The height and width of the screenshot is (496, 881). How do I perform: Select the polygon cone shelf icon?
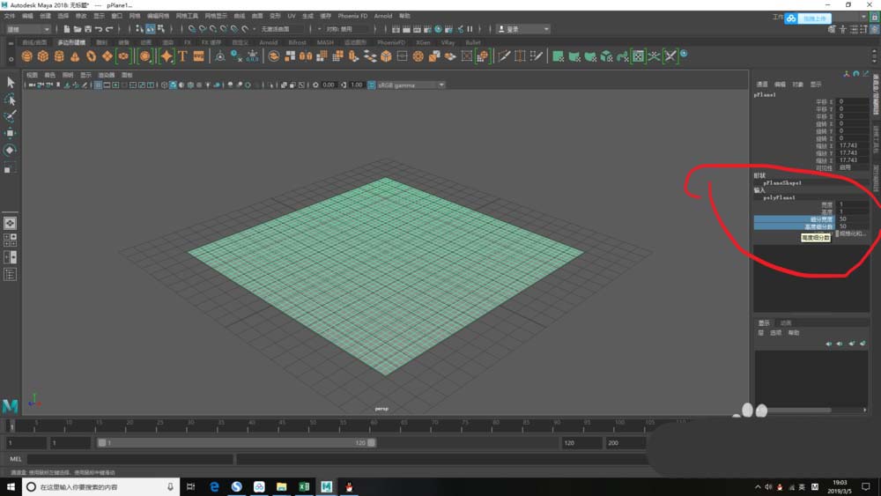pyautogui.click(x=75, y=56)
